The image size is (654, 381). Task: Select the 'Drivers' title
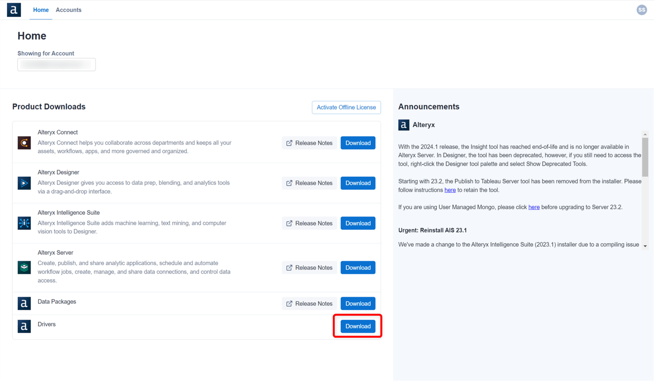click(x=46, y=324)
